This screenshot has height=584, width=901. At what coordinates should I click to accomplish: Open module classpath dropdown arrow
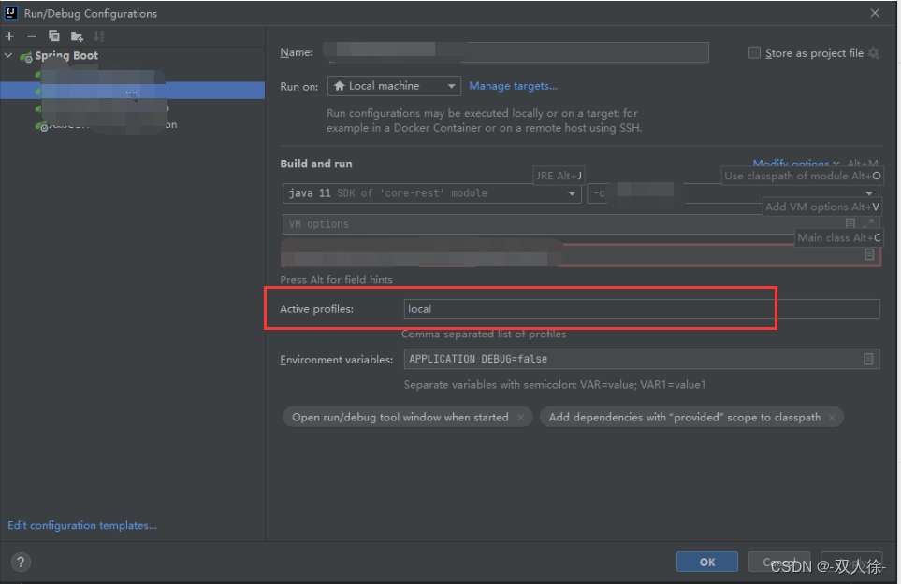(x=869, y=193)
